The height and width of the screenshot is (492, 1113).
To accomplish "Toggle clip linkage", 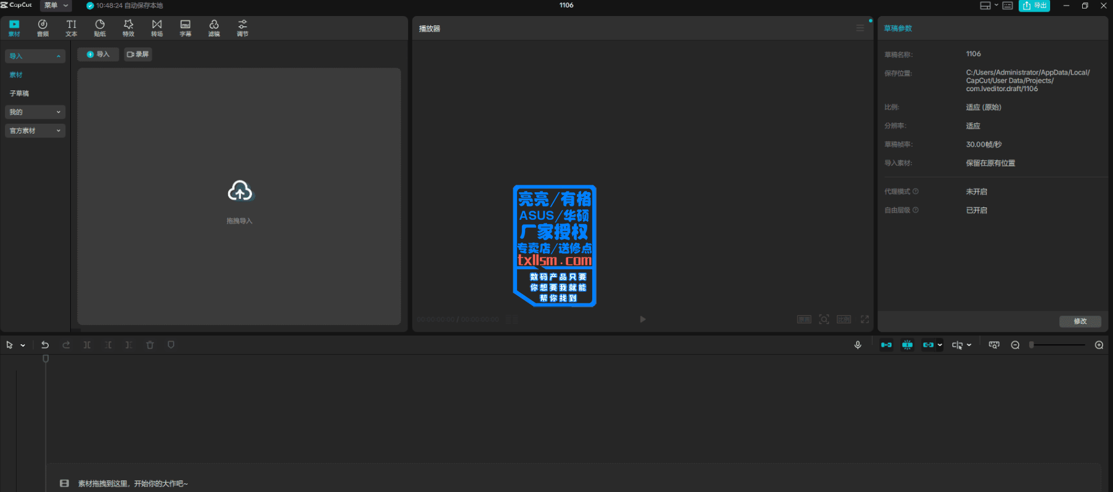I will click(928, 345).
